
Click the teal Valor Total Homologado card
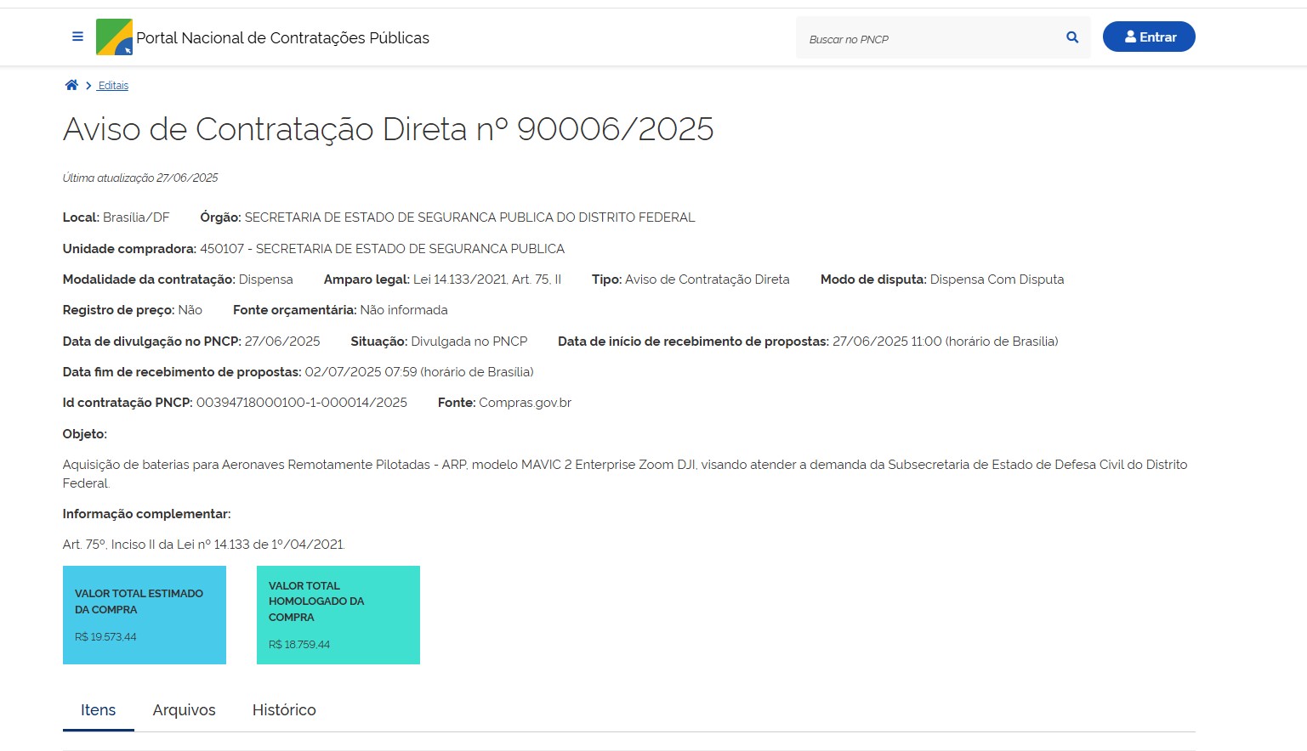(x=338, y=615)
